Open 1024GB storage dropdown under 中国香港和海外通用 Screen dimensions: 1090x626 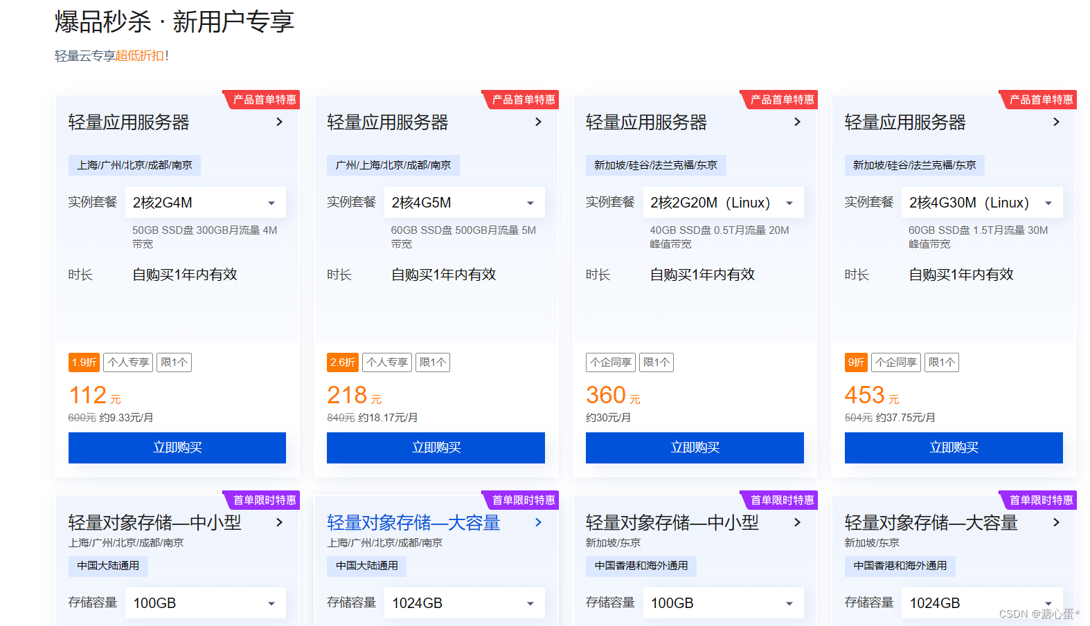tap(982, 603)
